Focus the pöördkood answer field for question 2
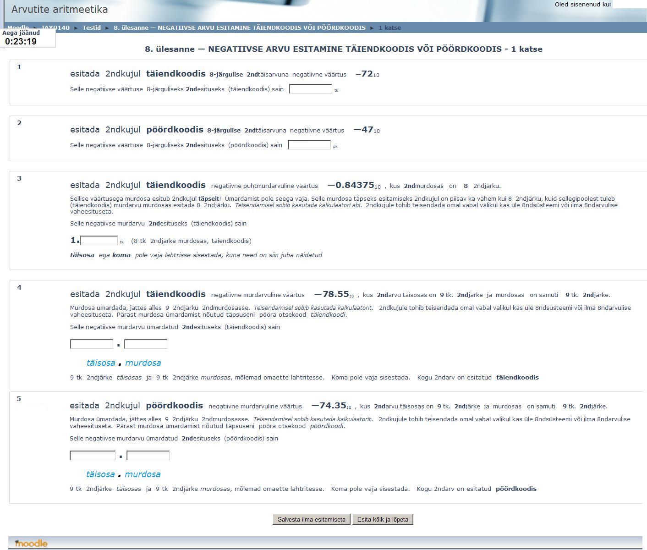This screenshot has width=647, height=550. pyautogui.click(x=309, y=145)
